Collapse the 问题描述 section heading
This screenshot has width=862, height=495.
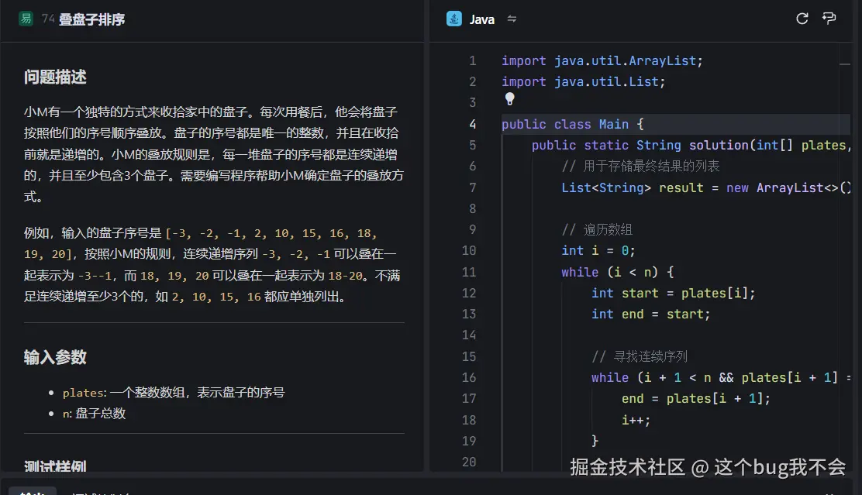[x=53, y=77]
